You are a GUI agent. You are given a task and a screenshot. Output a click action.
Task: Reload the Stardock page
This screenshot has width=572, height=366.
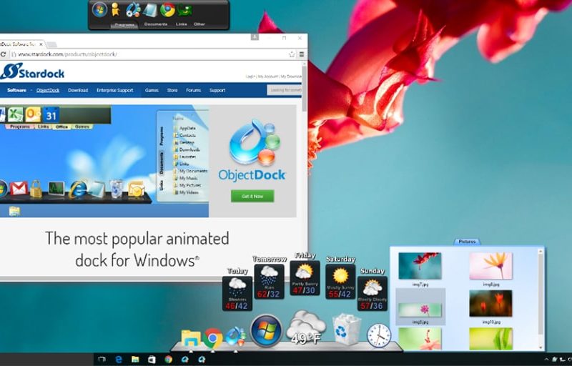tap(3, 54)
